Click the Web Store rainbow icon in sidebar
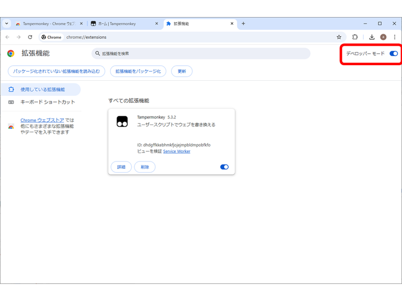The height and width of the screenshot is (301, 402). point(11,126)
